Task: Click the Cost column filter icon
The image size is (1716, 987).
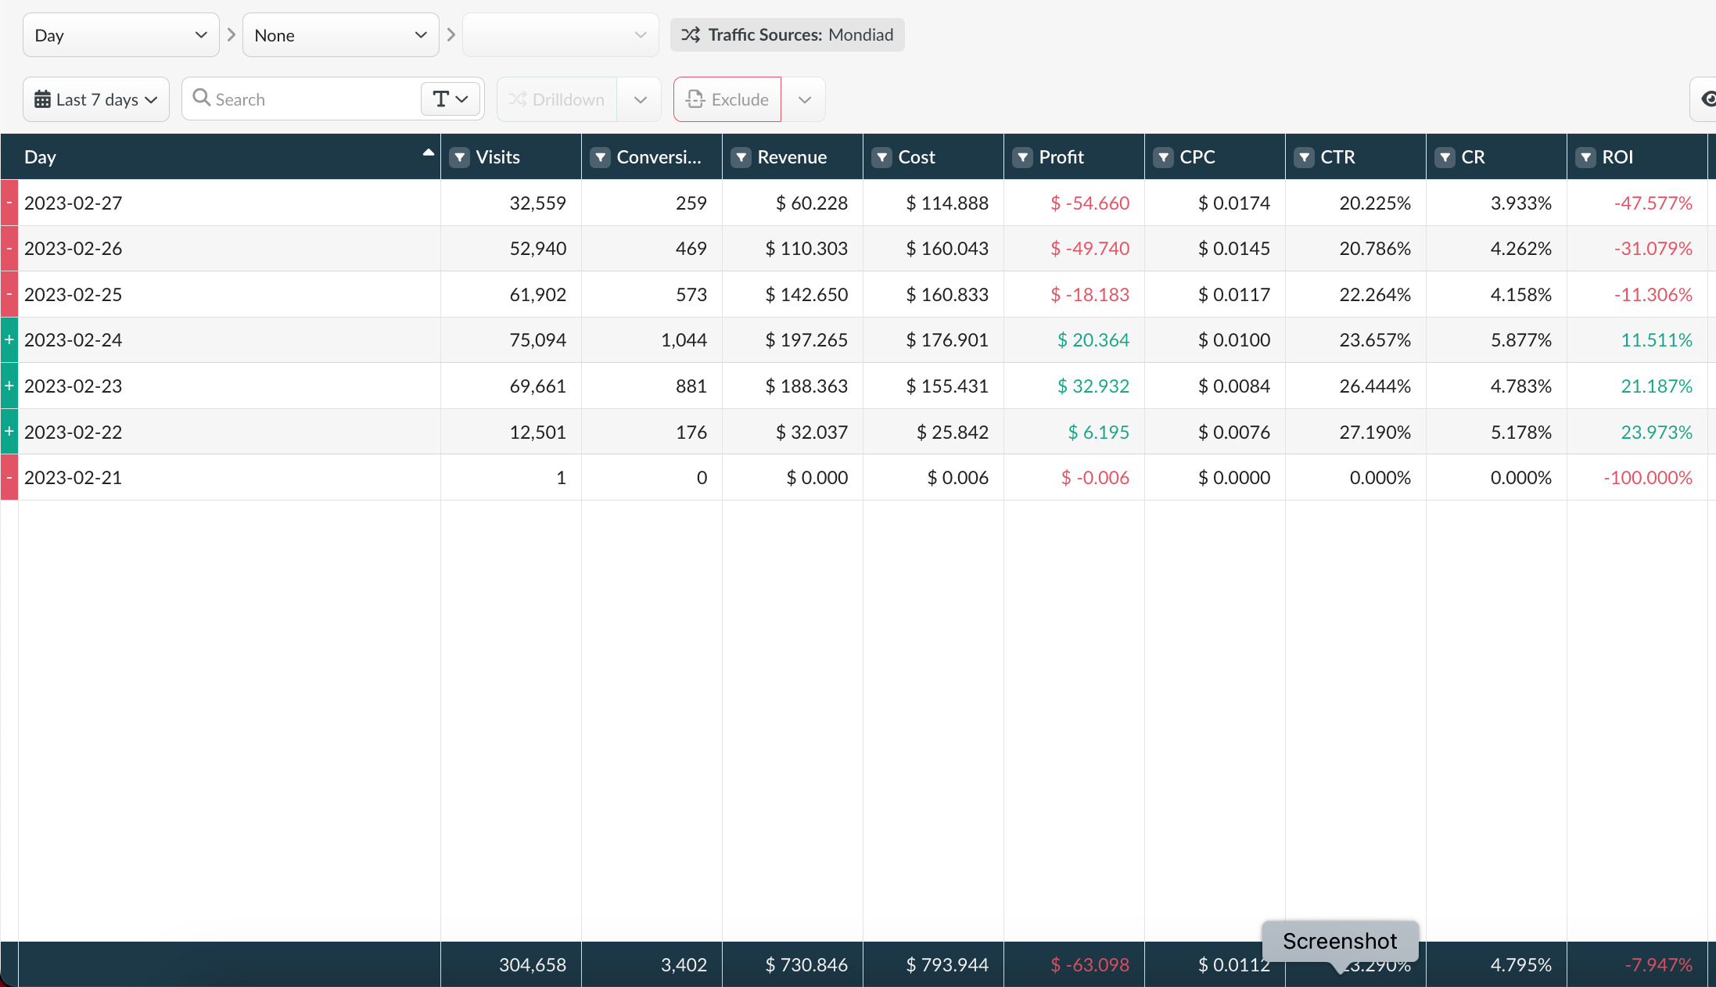Action: 882,157
